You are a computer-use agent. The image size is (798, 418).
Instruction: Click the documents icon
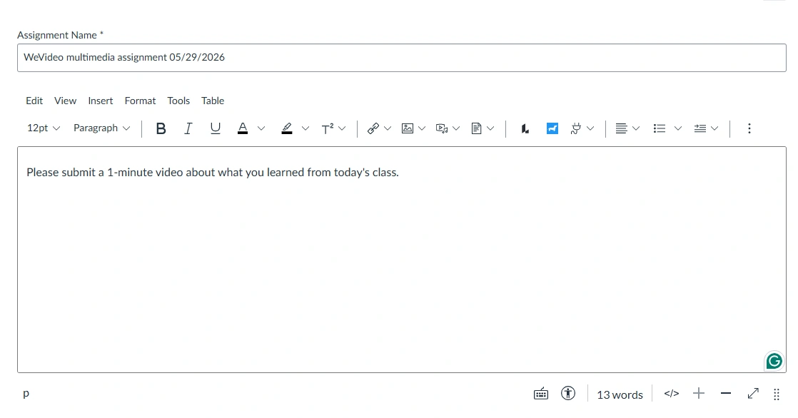point(476,128)
